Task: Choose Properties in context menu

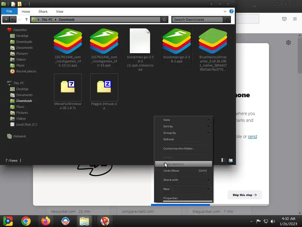Action: pyautogui.click(x=183, y=198)
